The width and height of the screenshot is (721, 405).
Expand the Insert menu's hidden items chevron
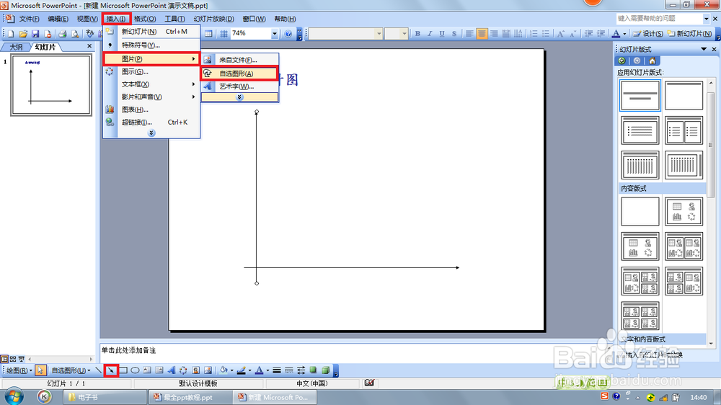coord(151,133)
